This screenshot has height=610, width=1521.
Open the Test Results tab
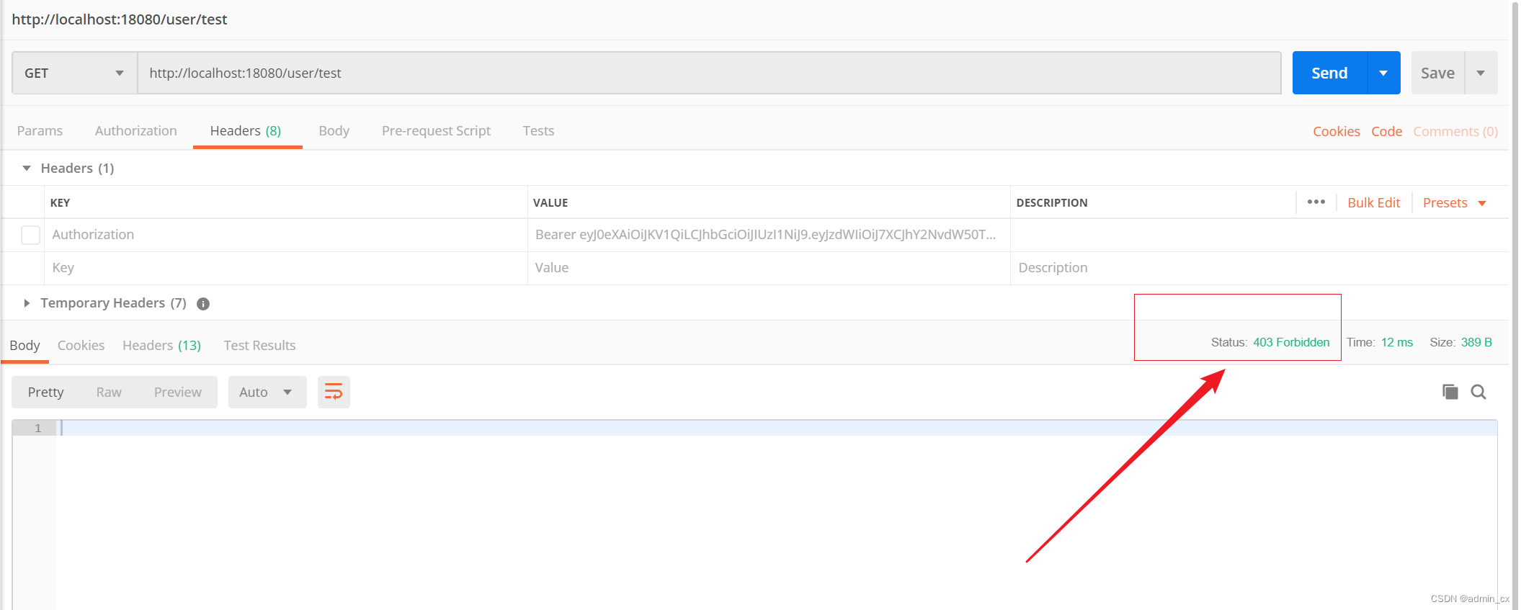pos(259,346)
